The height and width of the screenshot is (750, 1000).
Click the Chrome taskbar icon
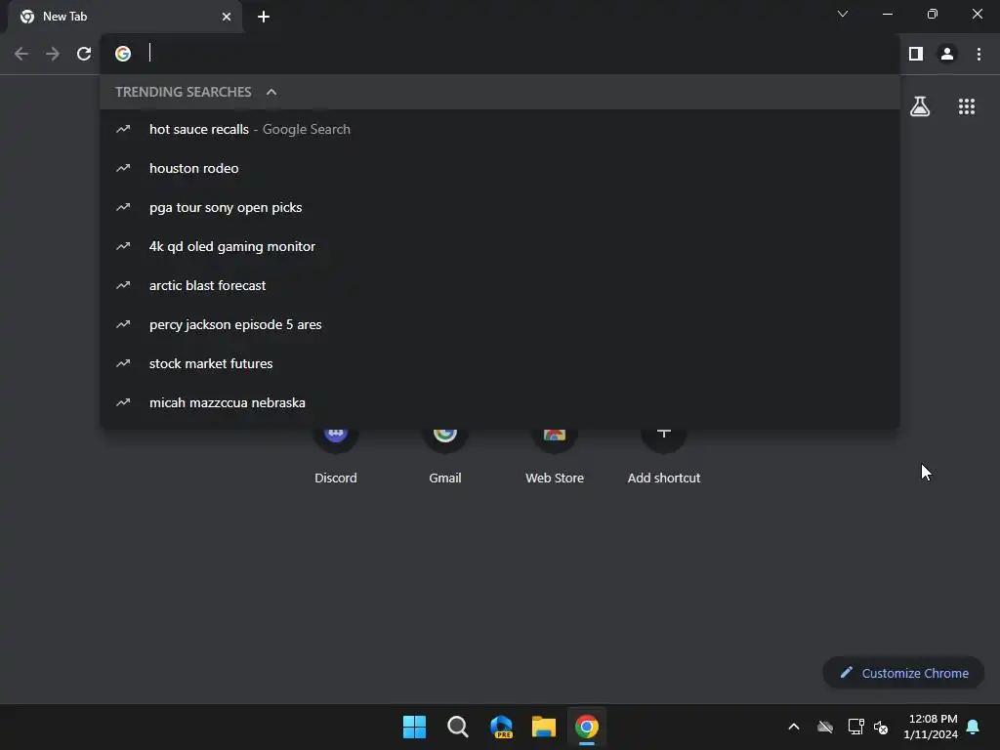point(587,727)
